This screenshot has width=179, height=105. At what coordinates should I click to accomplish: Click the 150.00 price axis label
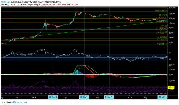[171, 23]
